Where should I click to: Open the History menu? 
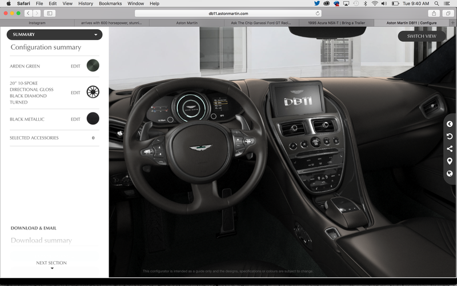pyautogui.click(x=86, y=3)
